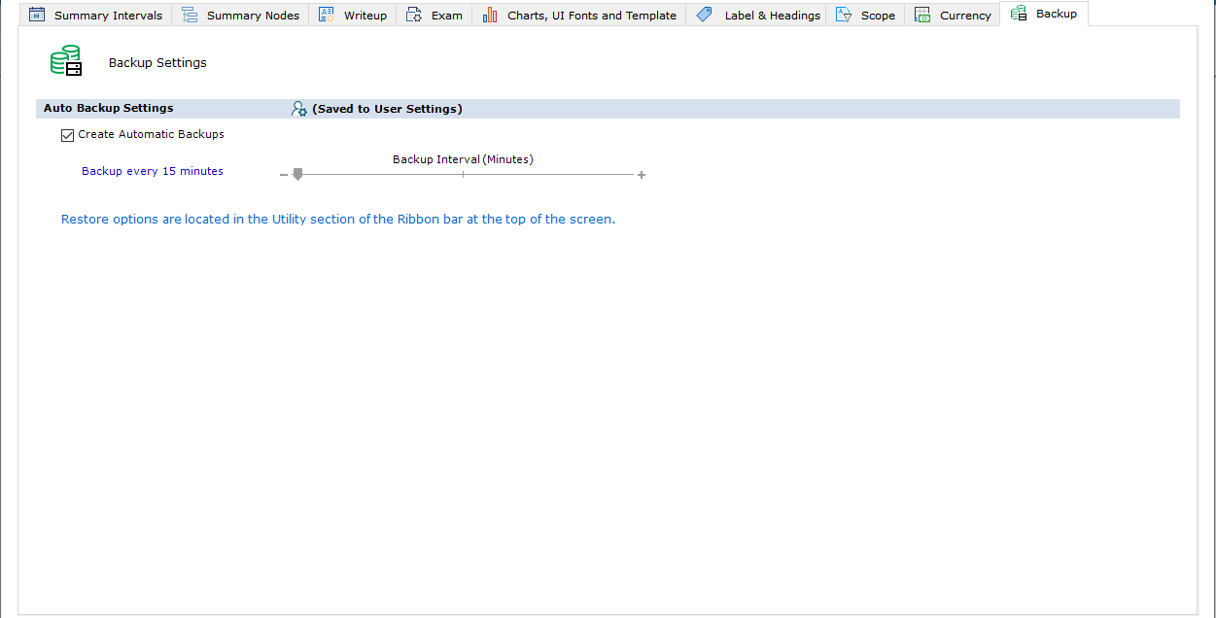1216x618 pixels.
Task: Click the blue Restore options information text
Action: pos(337,220)
